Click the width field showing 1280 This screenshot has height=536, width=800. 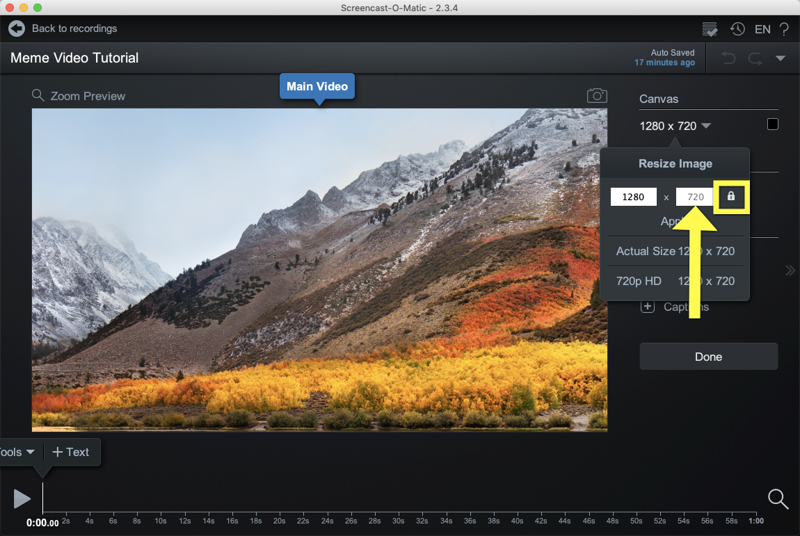pyautogui.click(x=633, y=197)
